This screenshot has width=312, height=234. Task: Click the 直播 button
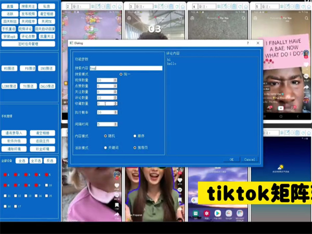pos(10,6)
